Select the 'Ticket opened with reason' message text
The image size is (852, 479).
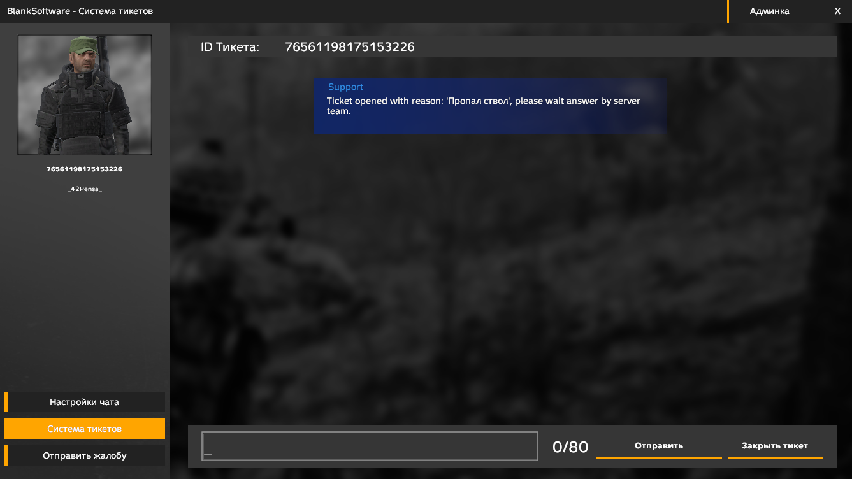[483, 106]
